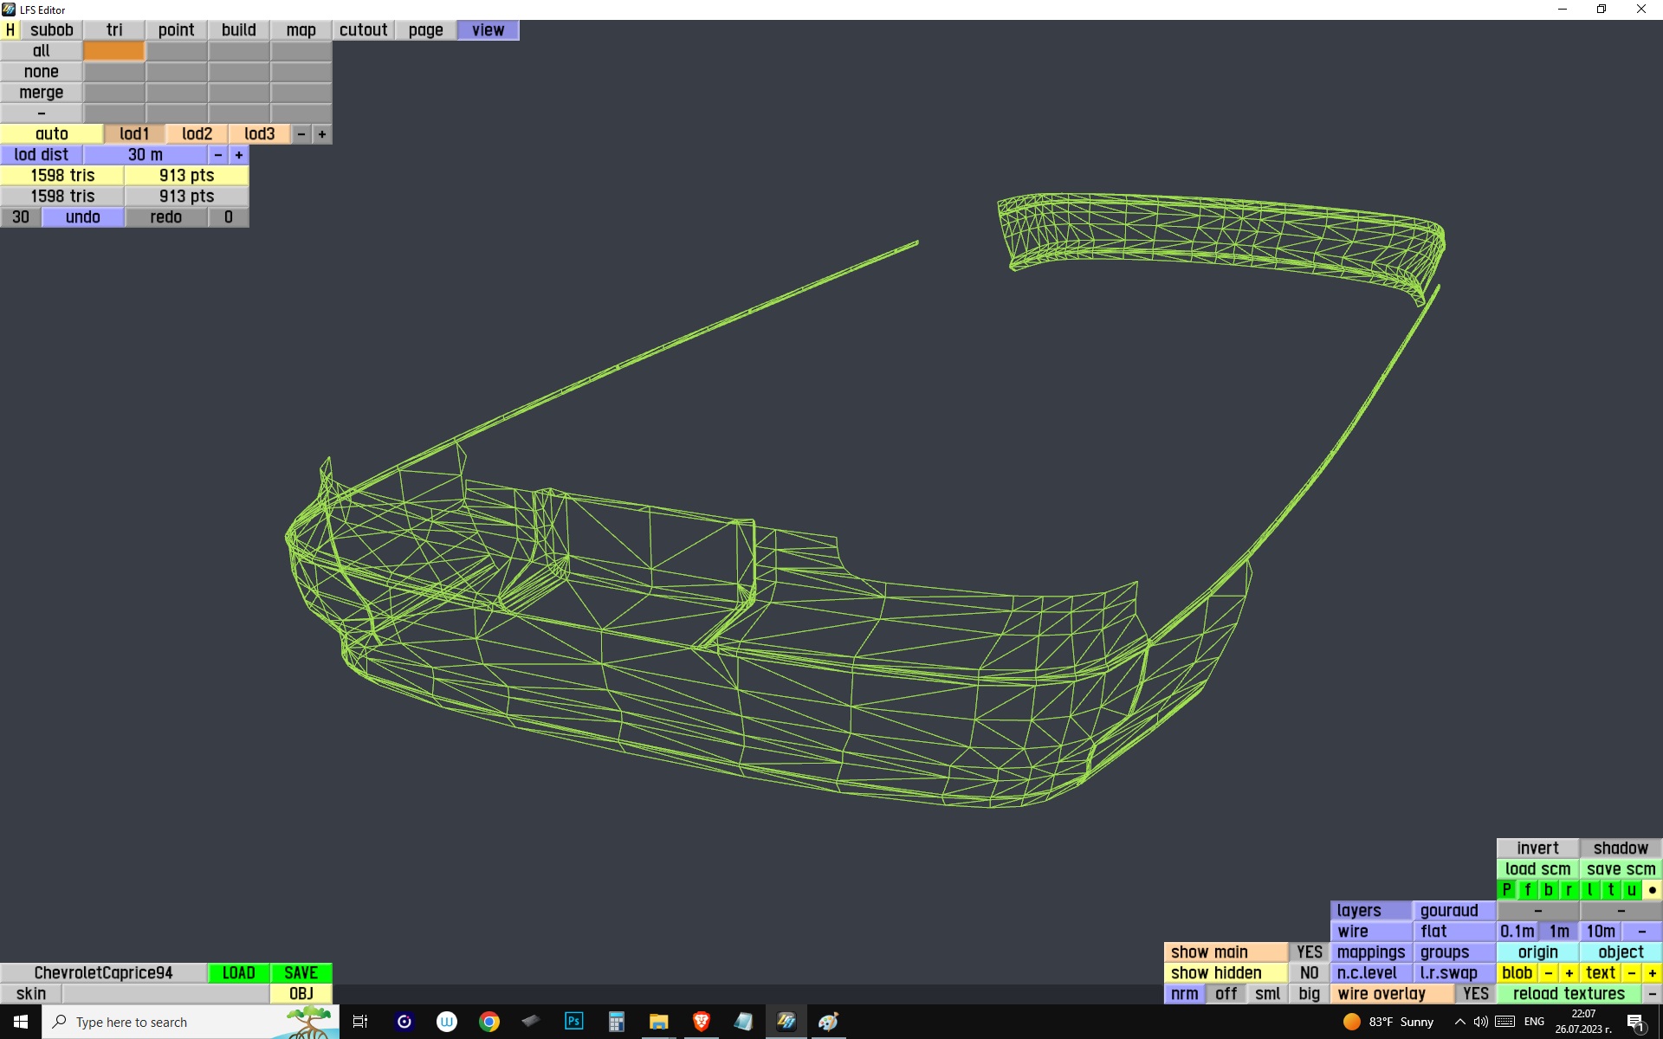1663x1039 pixels.
Task: Click the skin name input field
Action: click(165, 994)
